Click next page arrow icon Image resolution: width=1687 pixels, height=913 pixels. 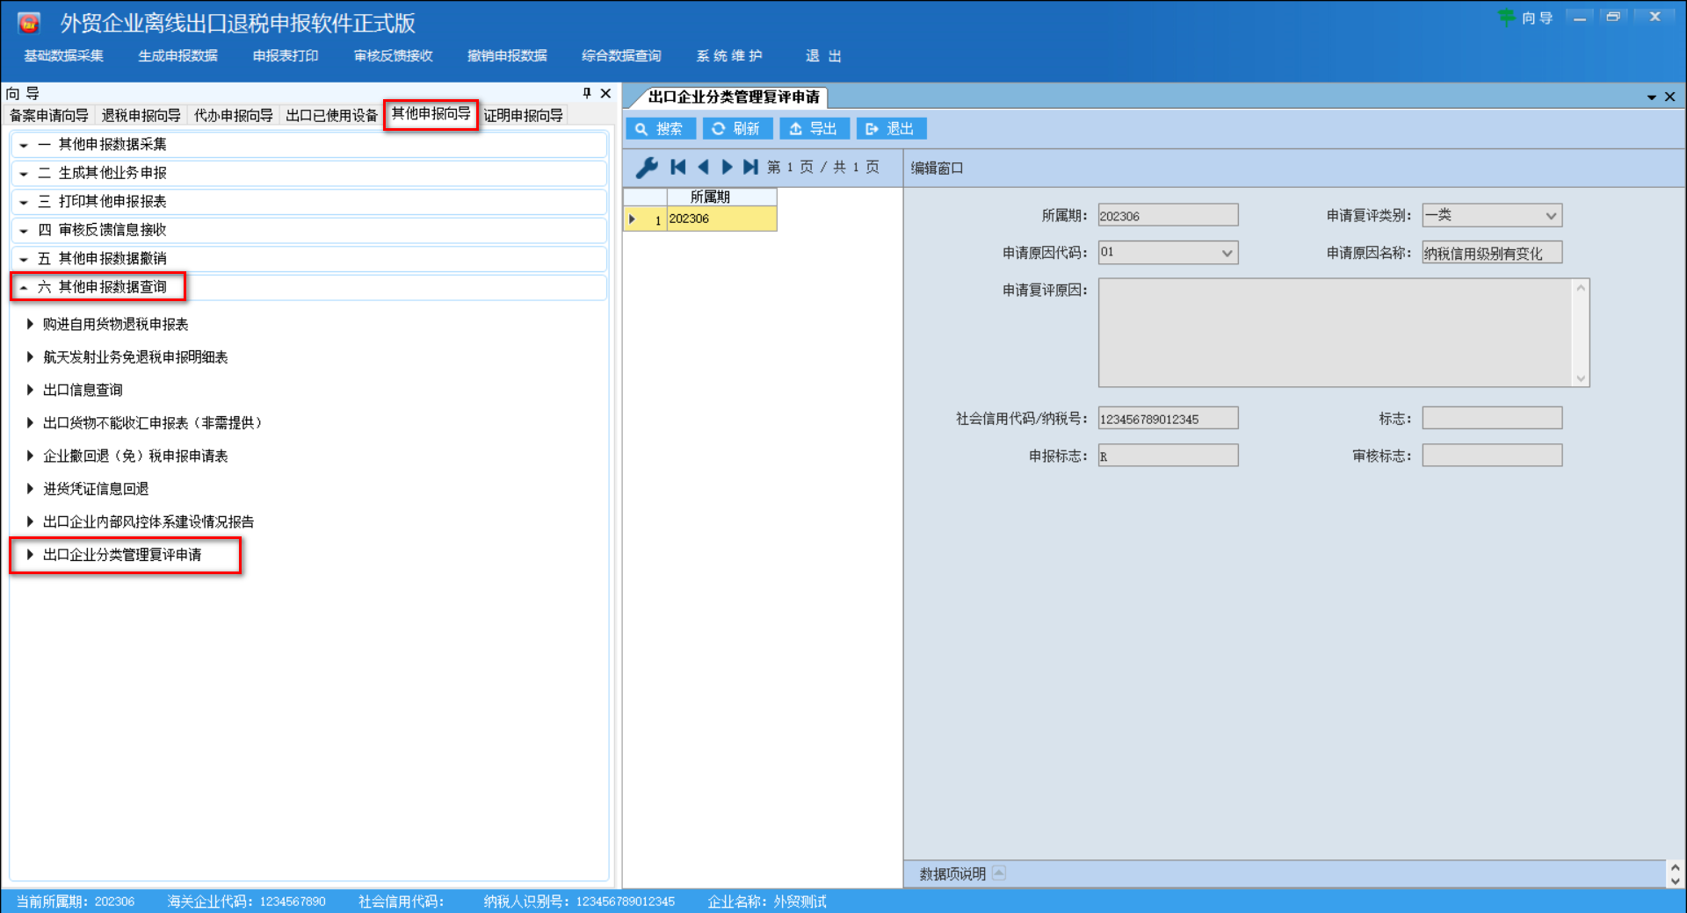pos(727,167)
